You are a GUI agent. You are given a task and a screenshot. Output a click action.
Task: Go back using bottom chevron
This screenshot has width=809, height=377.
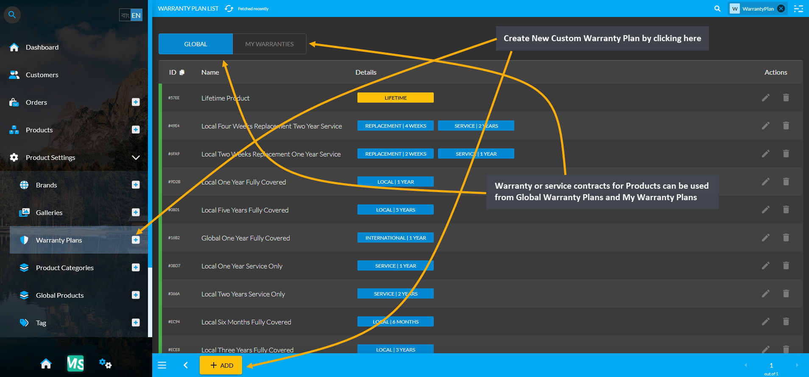click(186, 365)
